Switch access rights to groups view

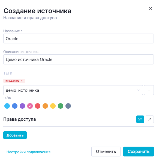(x=140, y=119)
